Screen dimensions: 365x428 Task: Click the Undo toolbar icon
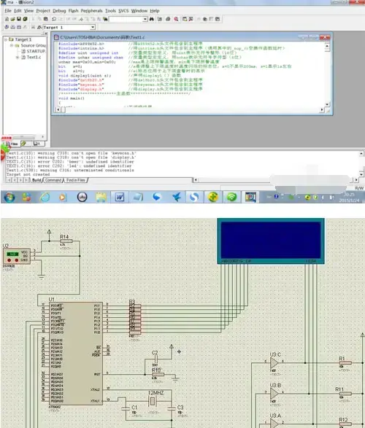(x=54, y=19)
